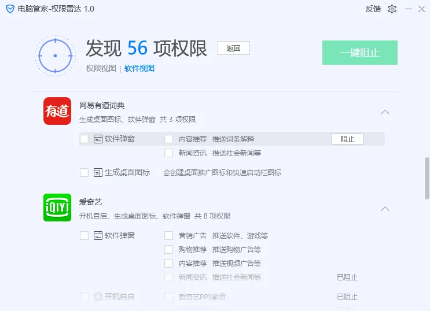This screenshot has height=311, width=430.
Task: Click the 爱奇艺 iQIYI app icon
Action: 57,208
